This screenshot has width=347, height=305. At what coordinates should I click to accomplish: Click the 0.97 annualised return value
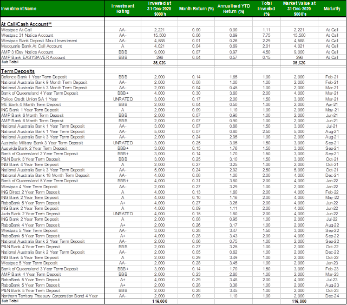[233, 52]
